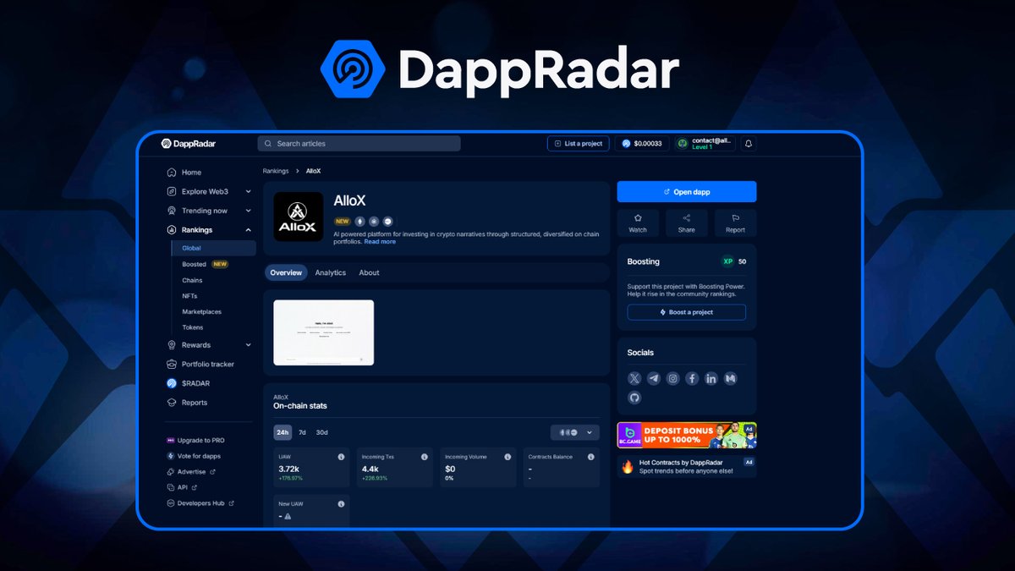Click the Incoming Volume info icon
Image resolution: width=1015 pixels, height=571 pixels.
507,457
